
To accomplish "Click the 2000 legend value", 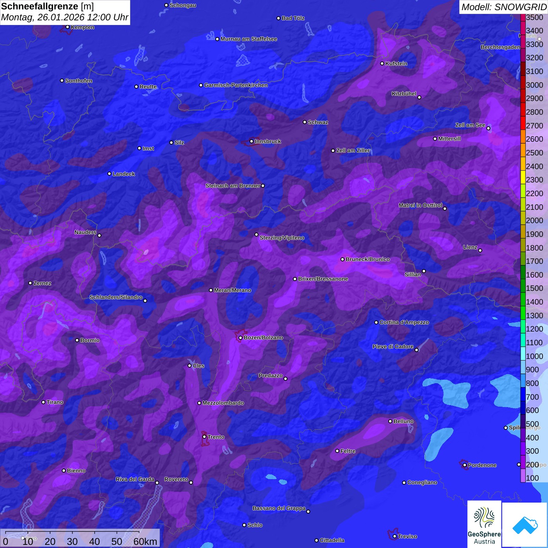I will [535, 220].
